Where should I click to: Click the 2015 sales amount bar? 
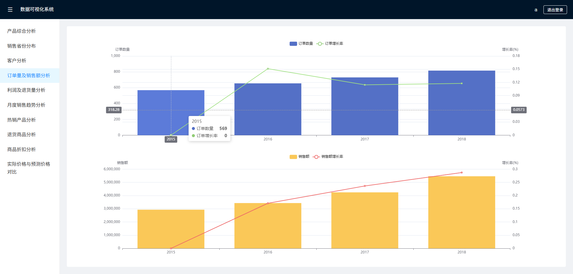tap(171, 229)
